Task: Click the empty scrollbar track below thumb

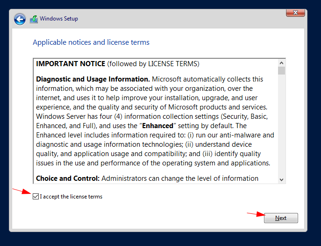Action: click(281, 125)
